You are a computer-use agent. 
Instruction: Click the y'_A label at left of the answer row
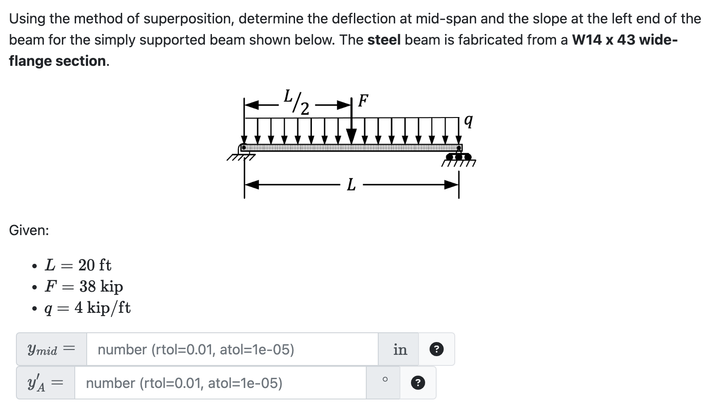click(44, 383)
